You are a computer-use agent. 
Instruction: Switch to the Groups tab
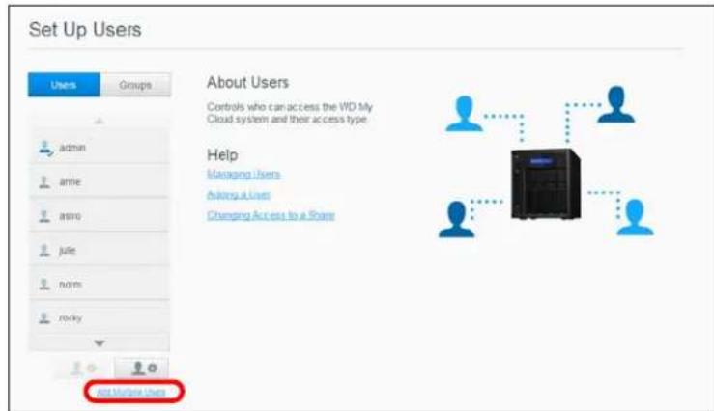[135, 85]
